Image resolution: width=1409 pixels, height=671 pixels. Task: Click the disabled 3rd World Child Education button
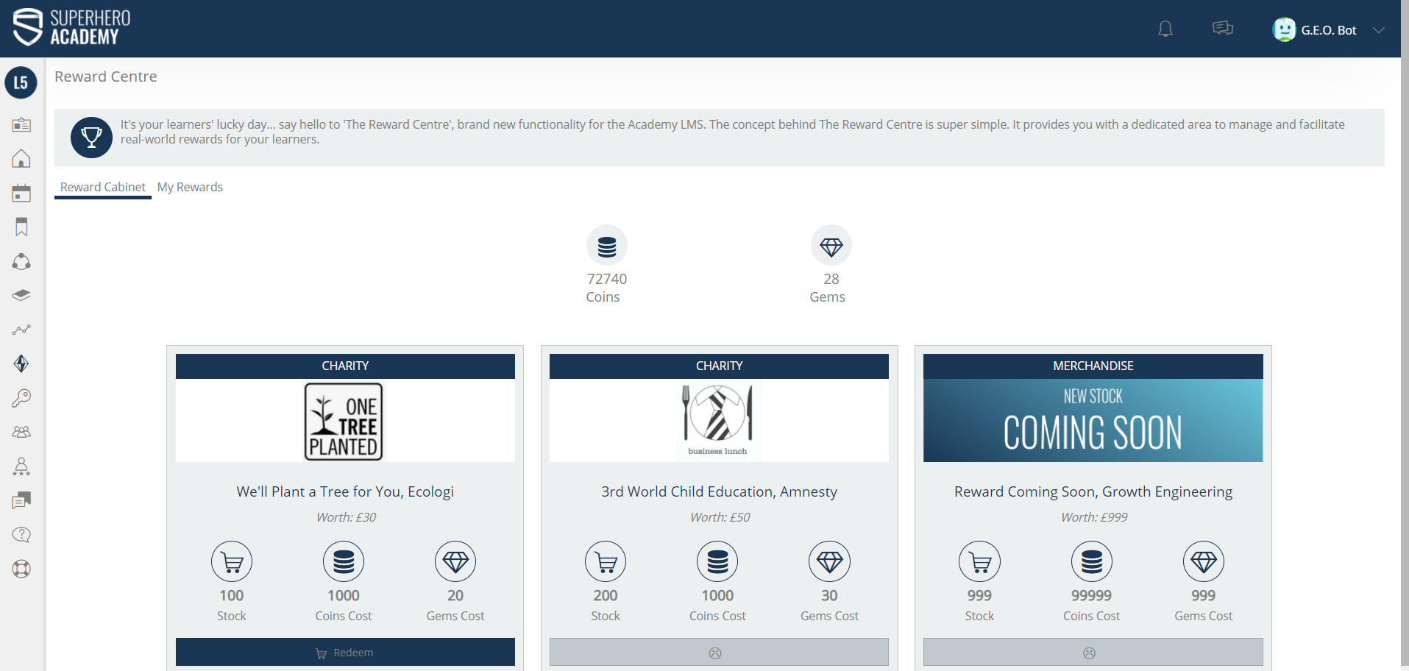[x=719, y=653]
